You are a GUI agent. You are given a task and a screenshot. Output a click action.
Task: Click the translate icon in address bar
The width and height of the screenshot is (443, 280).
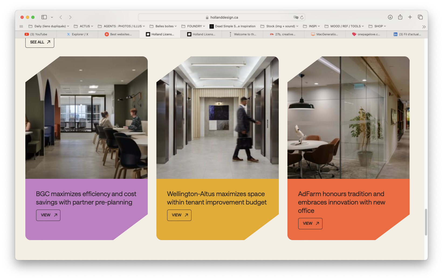[x=296, y=17]
